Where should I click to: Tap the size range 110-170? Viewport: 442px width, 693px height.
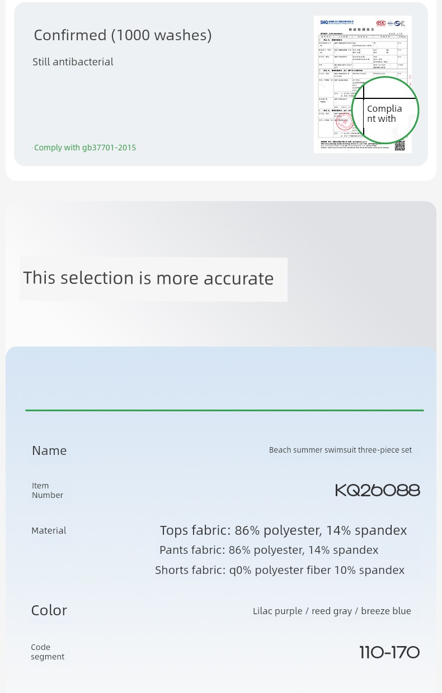pos(389,652)
